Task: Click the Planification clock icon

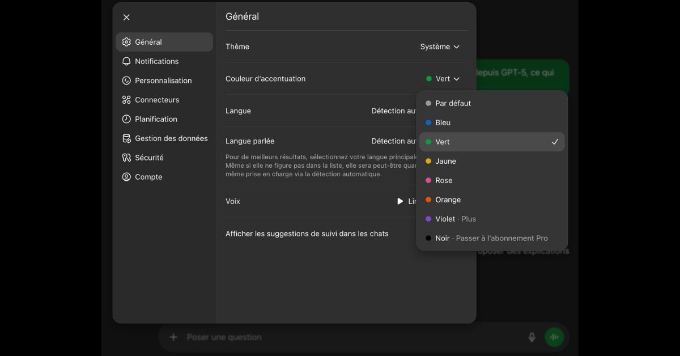Action: pyautogui.click(x=126, y=119)
